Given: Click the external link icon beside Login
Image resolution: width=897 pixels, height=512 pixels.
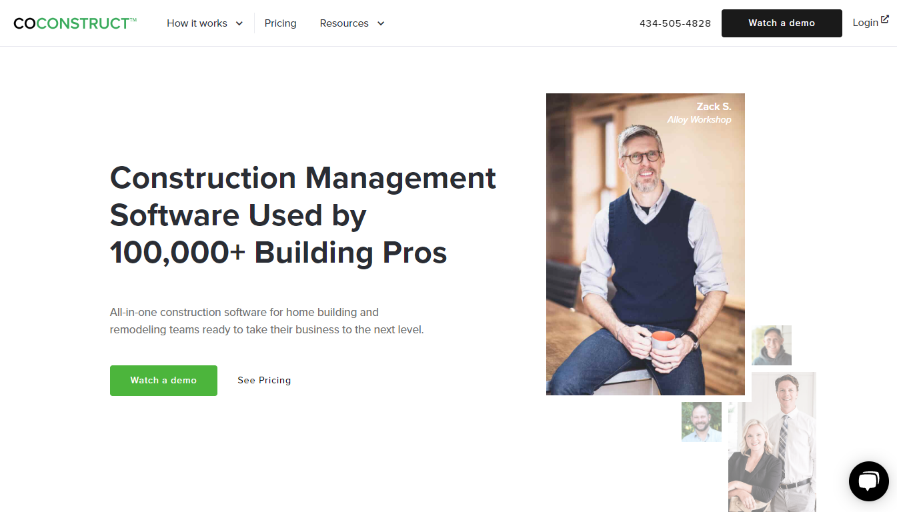Looking at the screenshot, I should pos(885,19).
